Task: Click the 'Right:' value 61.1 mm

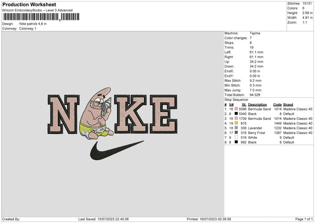Action: coord(256,57)
